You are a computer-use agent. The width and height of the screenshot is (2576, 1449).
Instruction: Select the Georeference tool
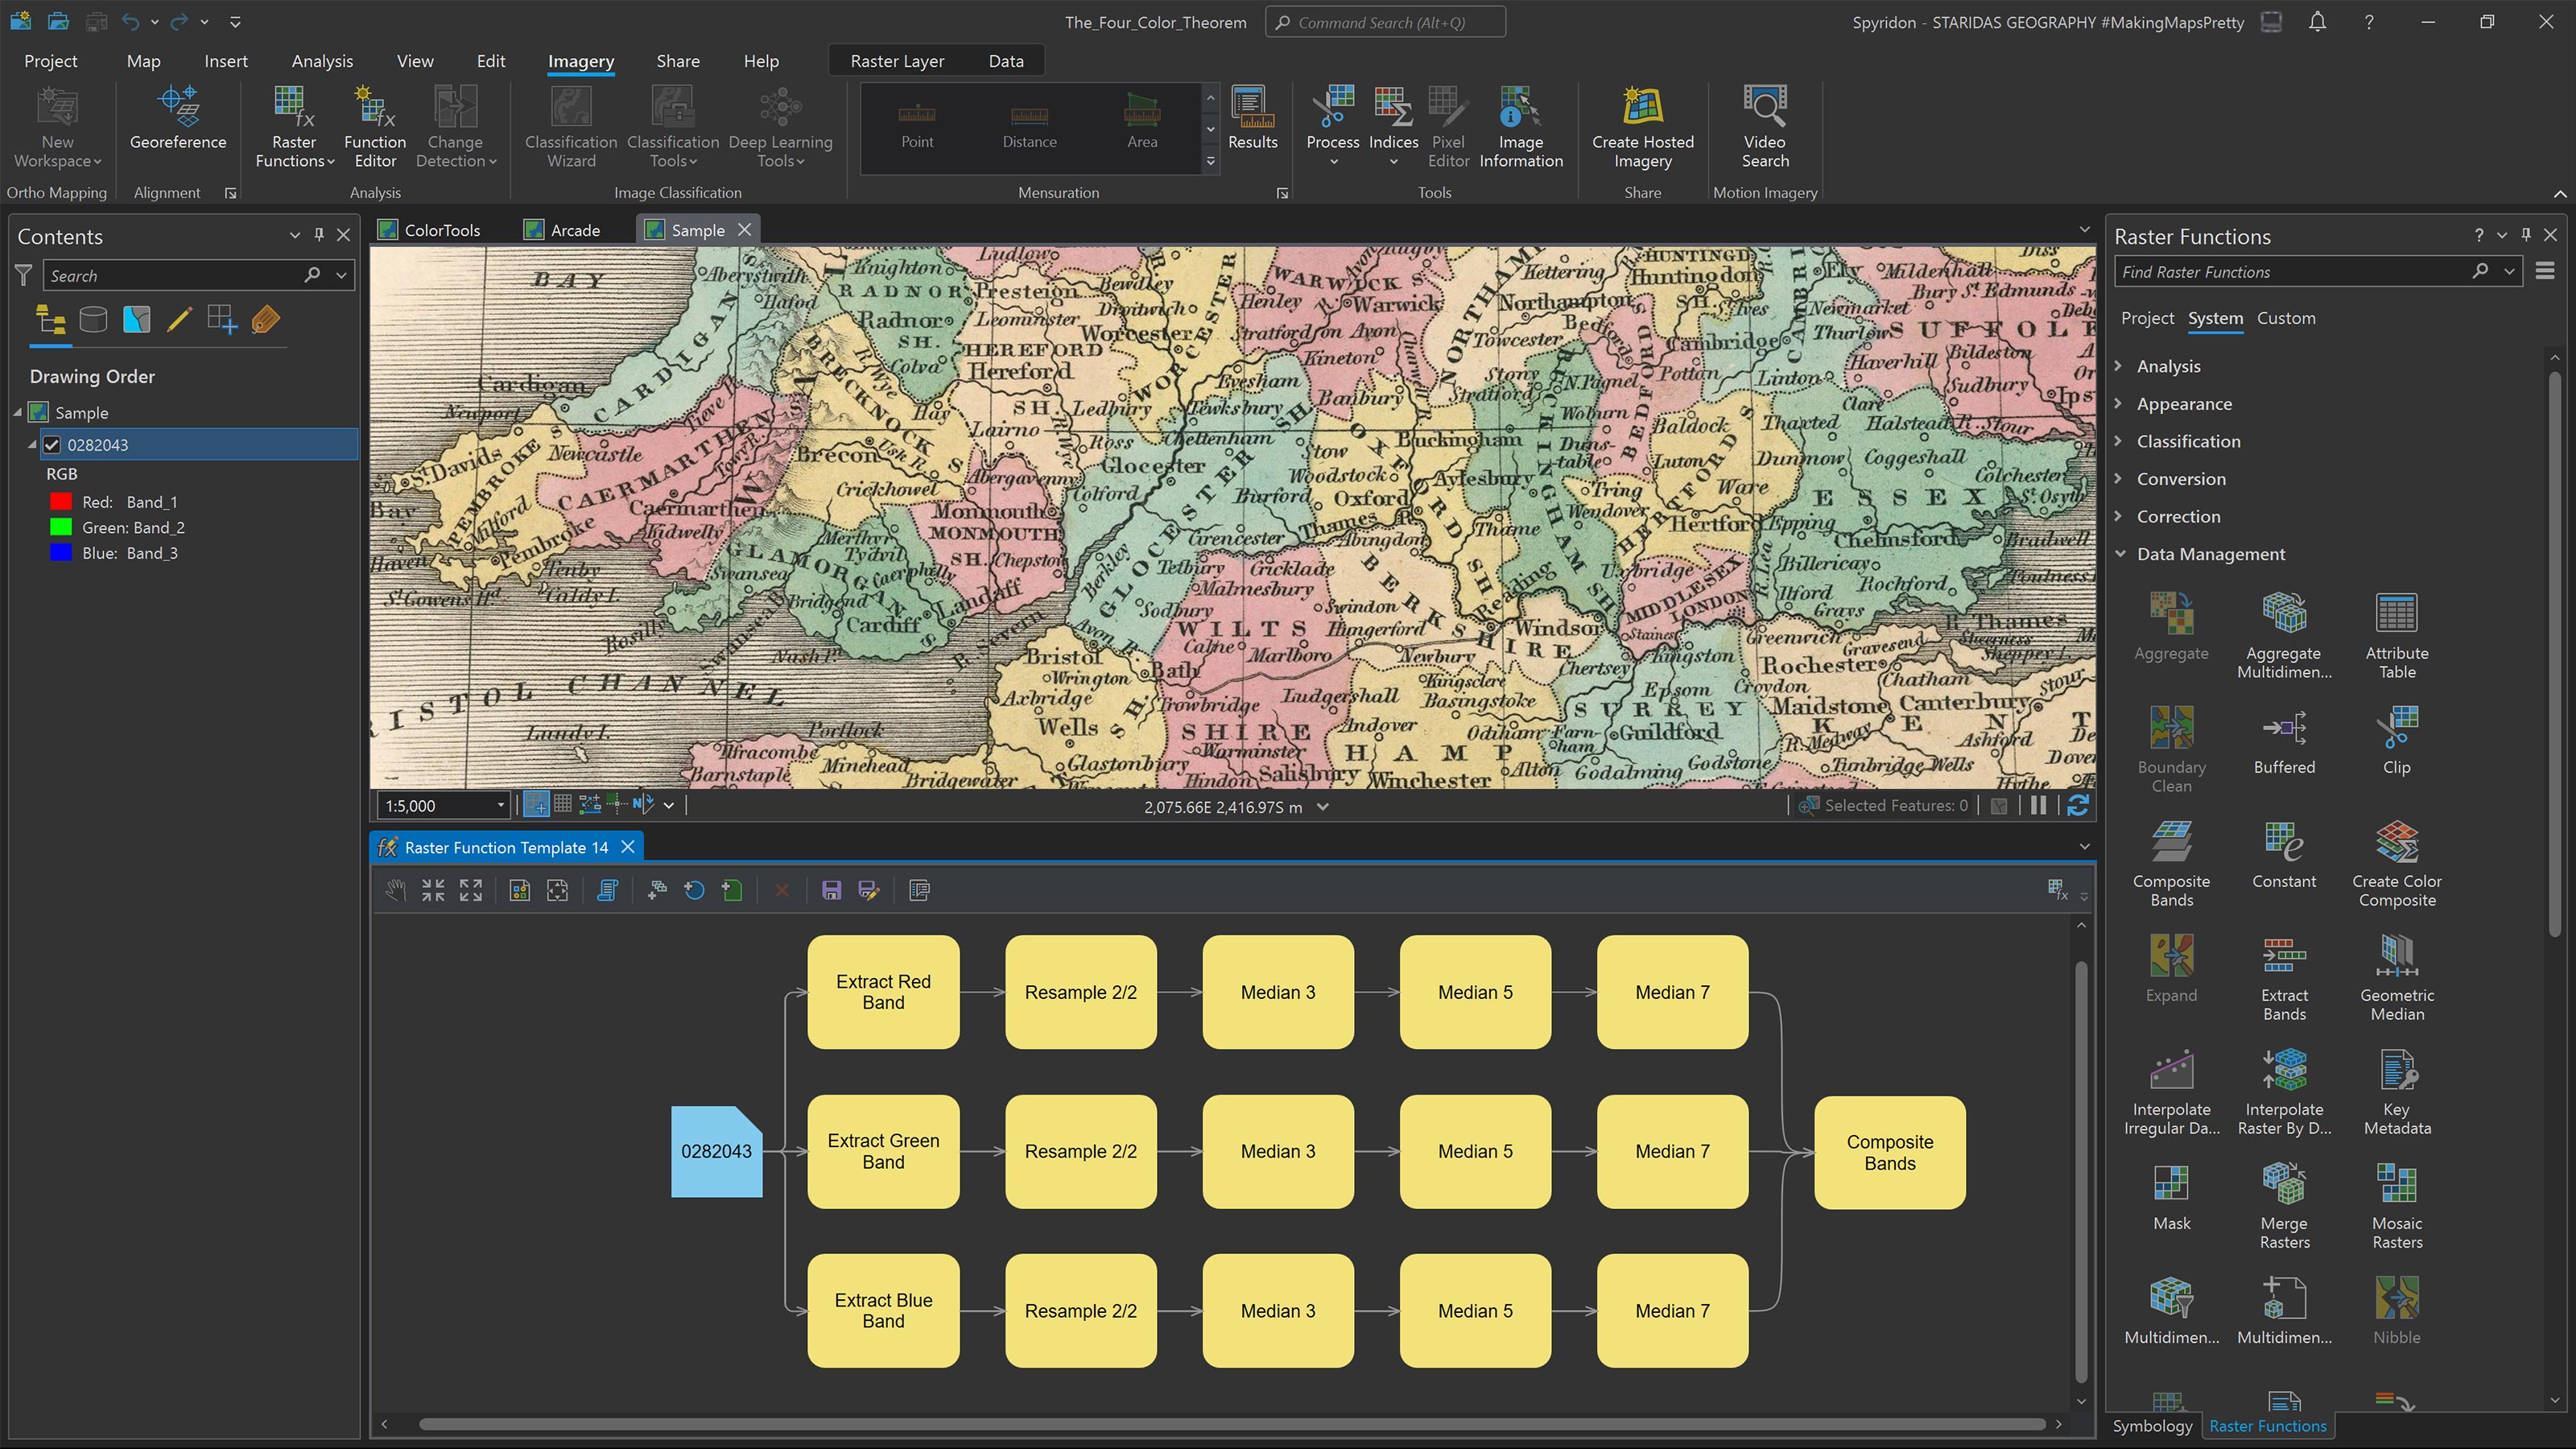coord(178,125)
